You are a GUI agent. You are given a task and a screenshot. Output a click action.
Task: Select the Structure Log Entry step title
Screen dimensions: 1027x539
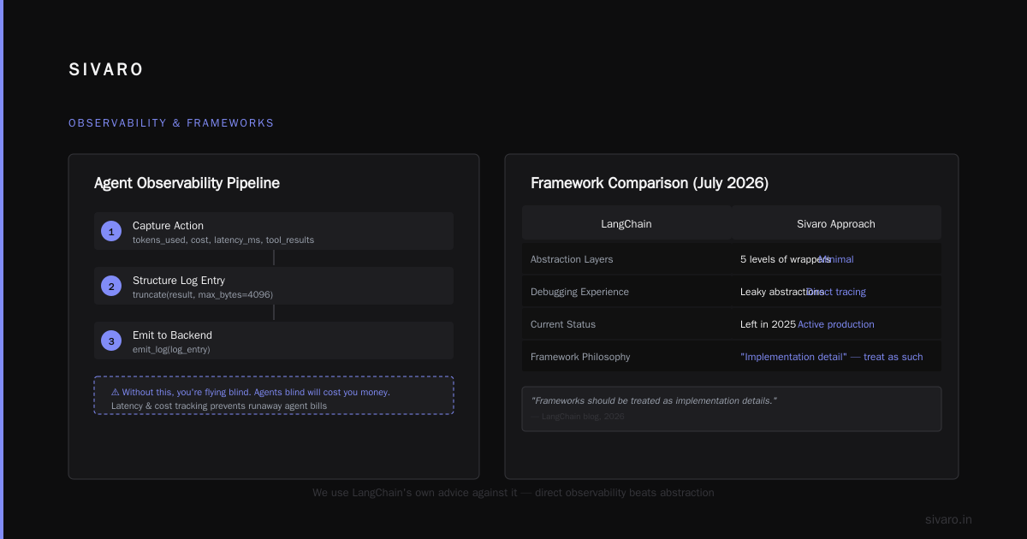click(x=178, y=281)
